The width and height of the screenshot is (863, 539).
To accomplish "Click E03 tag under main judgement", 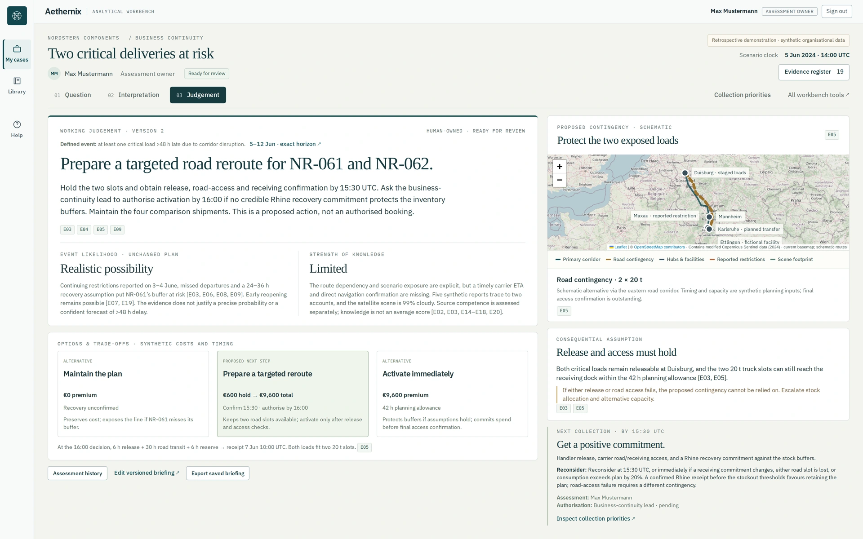I will pyautogui.click(x=67, y=230).
